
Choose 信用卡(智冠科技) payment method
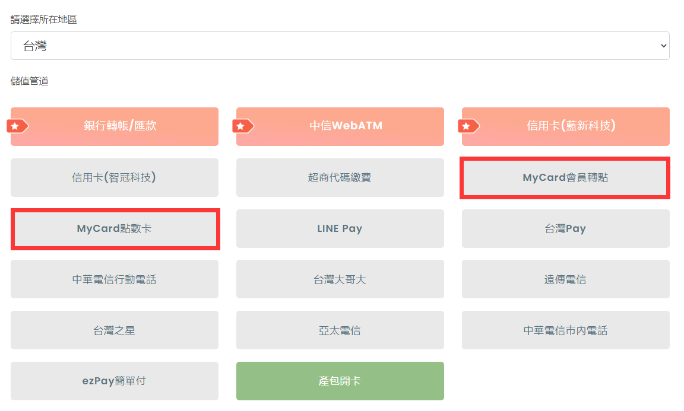[x=114, y=178]
